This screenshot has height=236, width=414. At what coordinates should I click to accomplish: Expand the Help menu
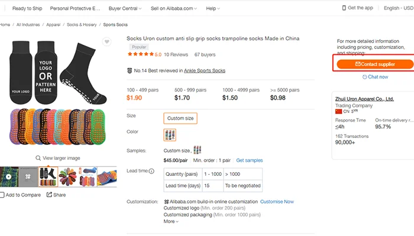pos(212,9)
